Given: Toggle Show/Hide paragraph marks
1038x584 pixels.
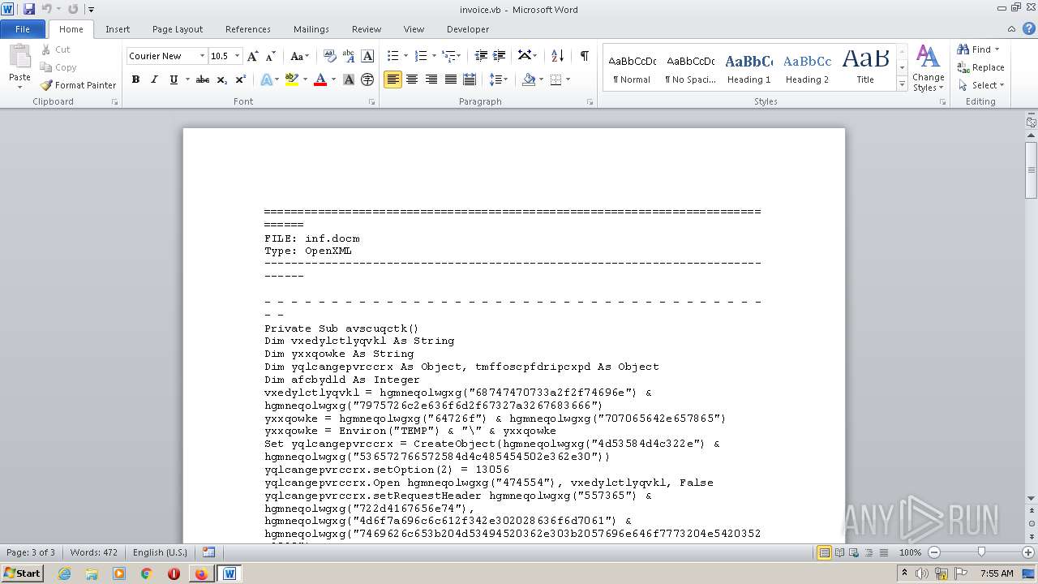Looking at the screenshot, I should click(x=584, y=56).
